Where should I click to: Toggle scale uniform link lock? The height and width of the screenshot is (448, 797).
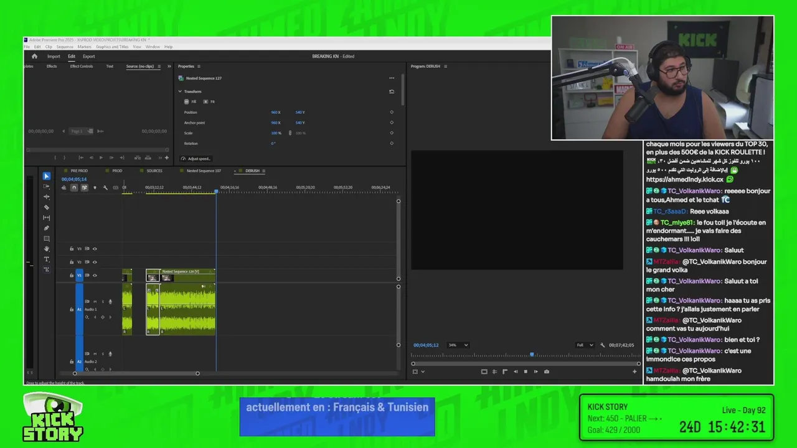[290, 133]
